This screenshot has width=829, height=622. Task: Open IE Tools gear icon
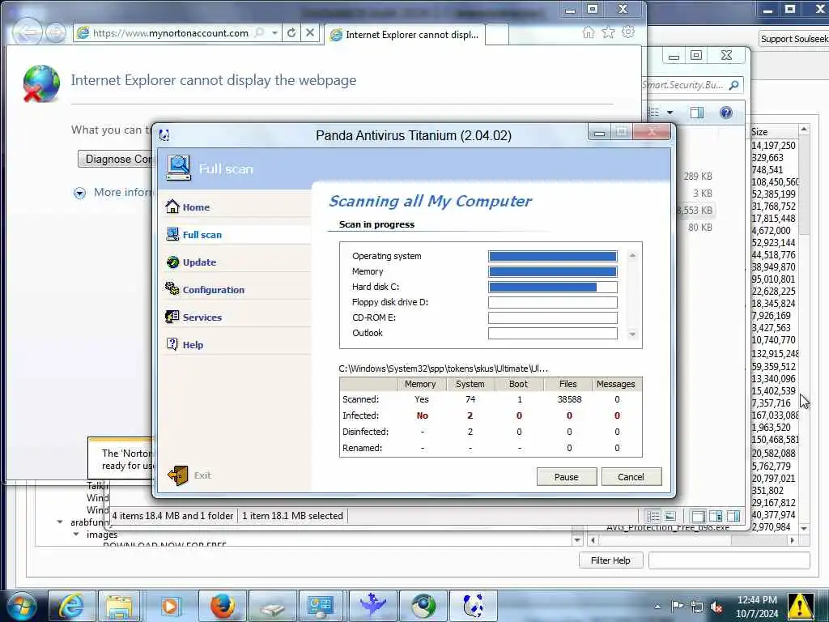point(628,32)
